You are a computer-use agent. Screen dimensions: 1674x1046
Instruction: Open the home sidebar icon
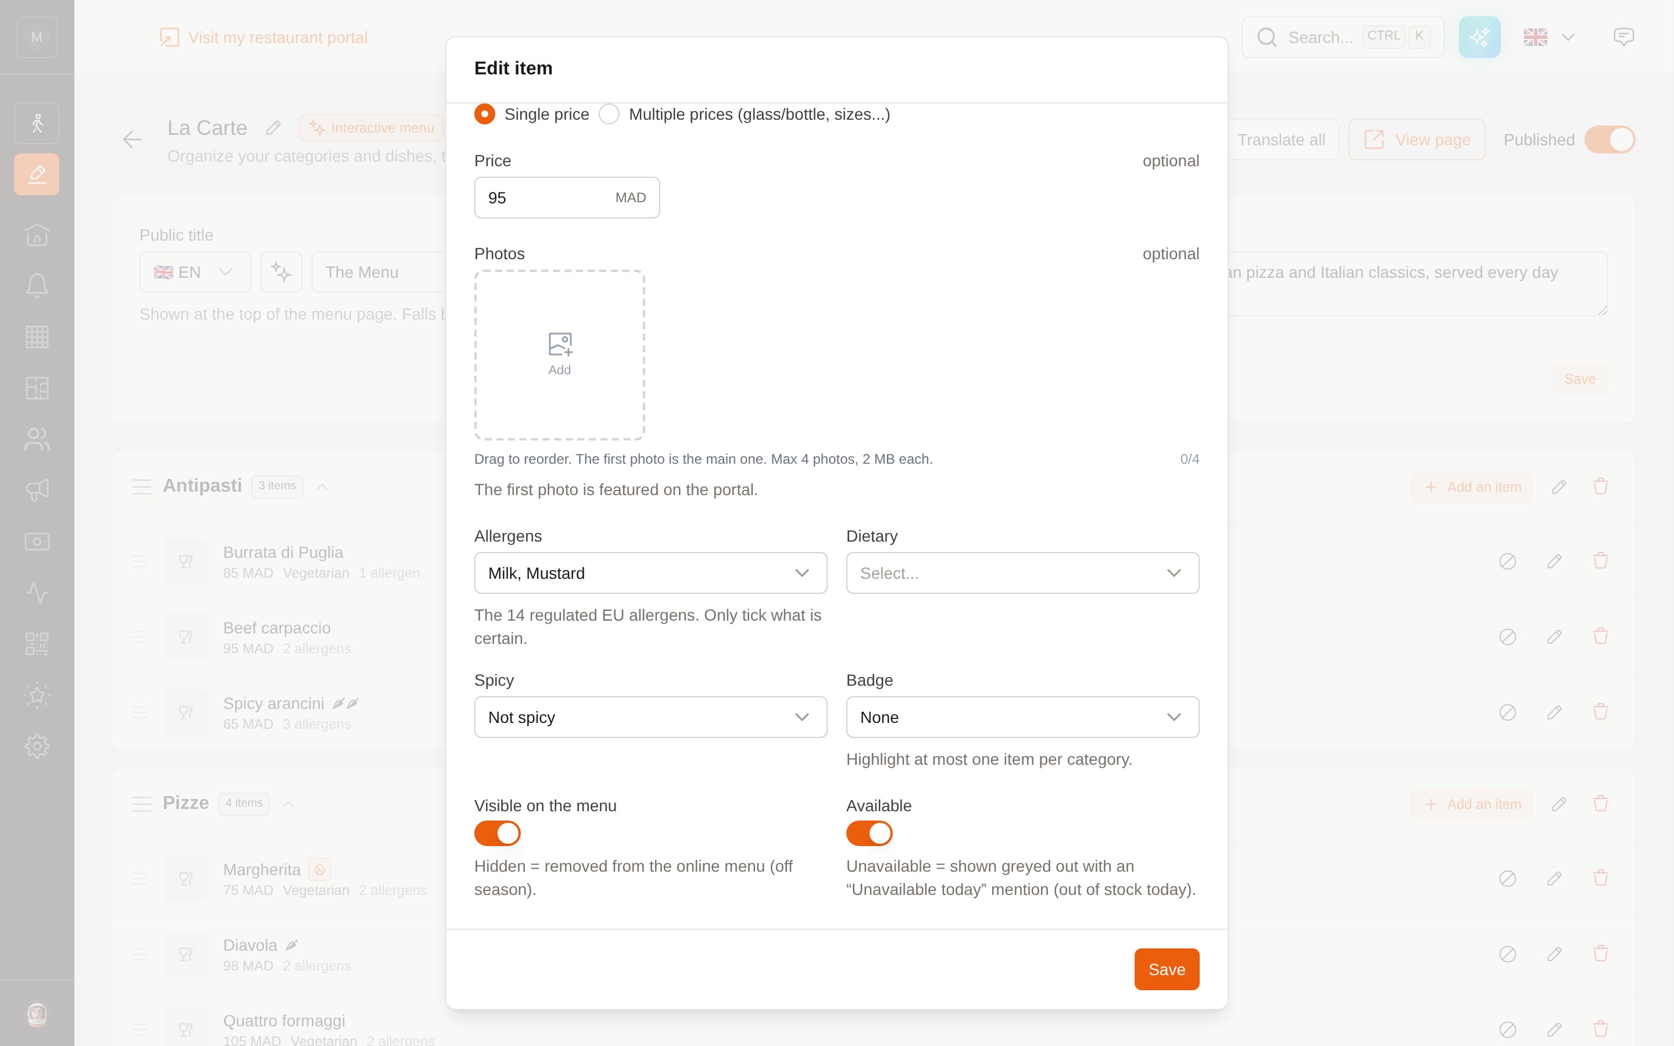click(37, 235)
